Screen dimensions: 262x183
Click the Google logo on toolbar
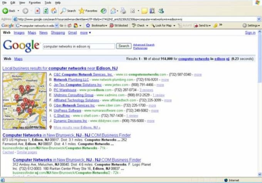coord(8,25)
